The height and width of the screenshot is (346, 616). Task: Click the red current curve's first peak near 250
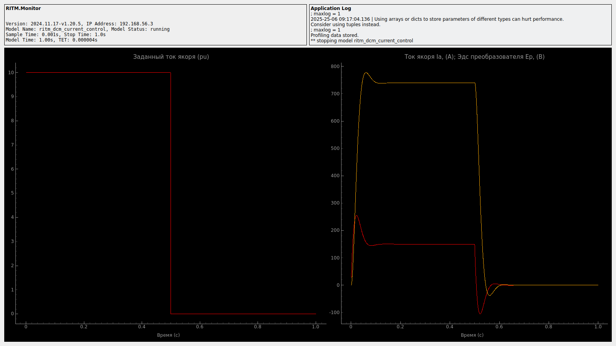click(x=357, y=216)
